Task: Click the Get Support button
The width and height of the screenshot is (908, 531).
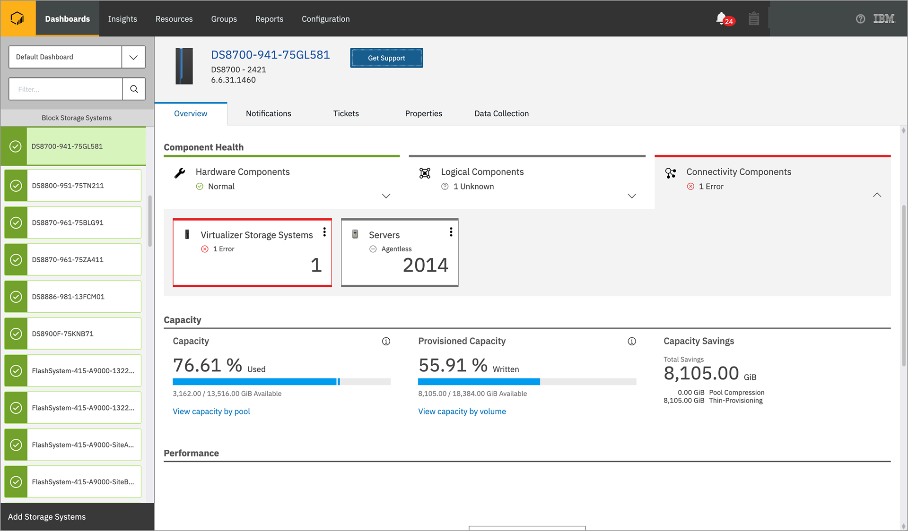Action: tap(386, 58)
